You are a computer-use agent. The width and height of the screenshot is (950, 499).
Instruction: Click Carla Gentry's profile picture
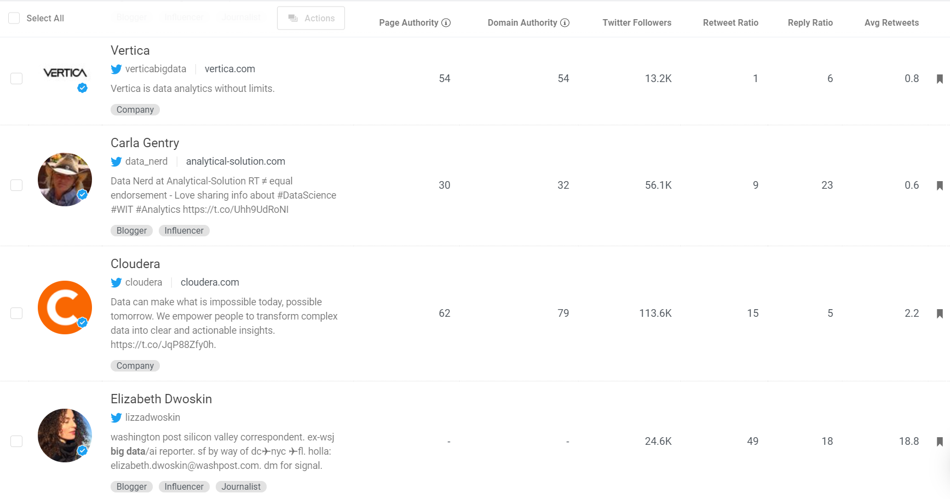pyautogui.click(x=64, y=179)
